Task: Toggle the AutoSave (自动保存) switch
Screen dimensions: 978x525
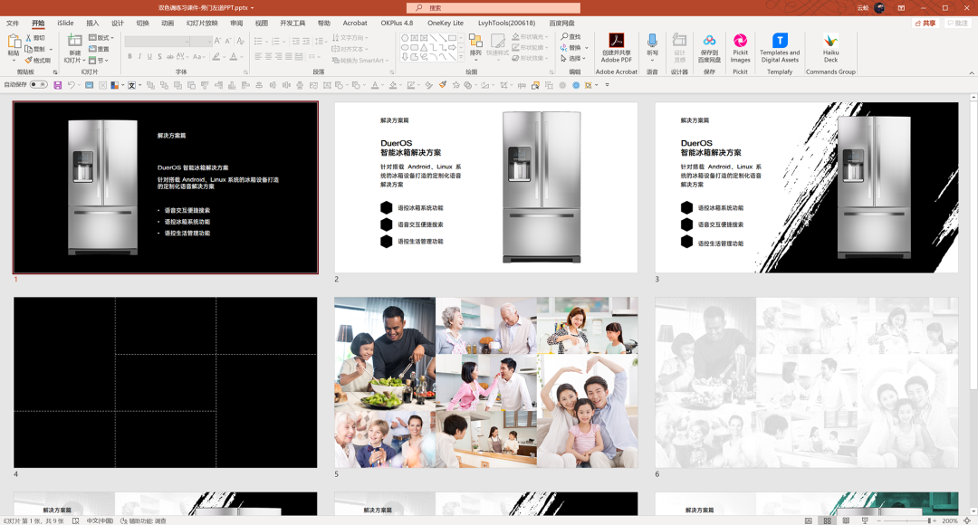Action: [39, 85]
